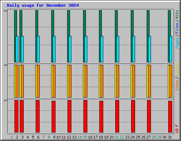Select day label 13 on the x-axis
The width and height of the screenshot is (181, 141).
(x=74, y=137)
